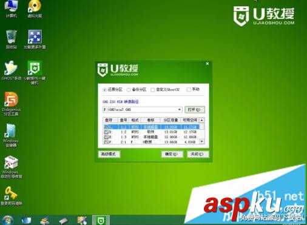Select the F: 2:1 partition row
The image size is (307, 225).
click(x=151, y=142)
